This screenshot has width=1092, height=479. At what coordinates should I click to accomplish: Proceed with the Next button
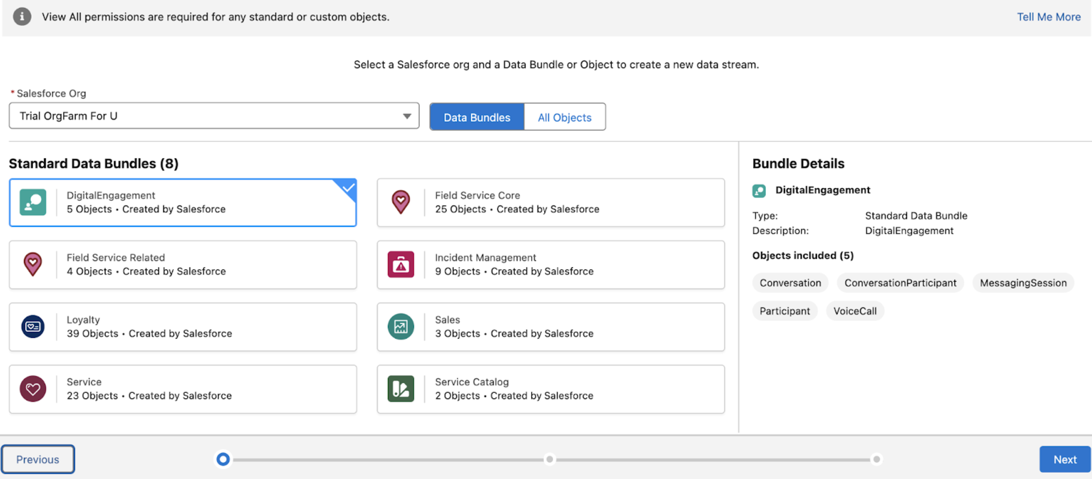1065,459
